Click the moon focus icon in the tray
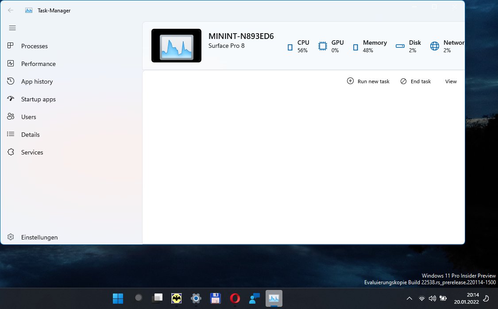498x309 pixels. 486,298
